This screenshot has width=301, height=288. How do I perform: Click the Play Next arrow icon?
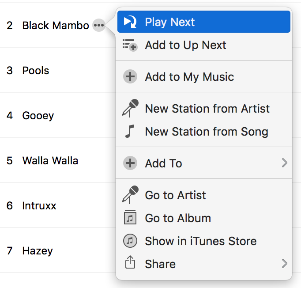130,22
